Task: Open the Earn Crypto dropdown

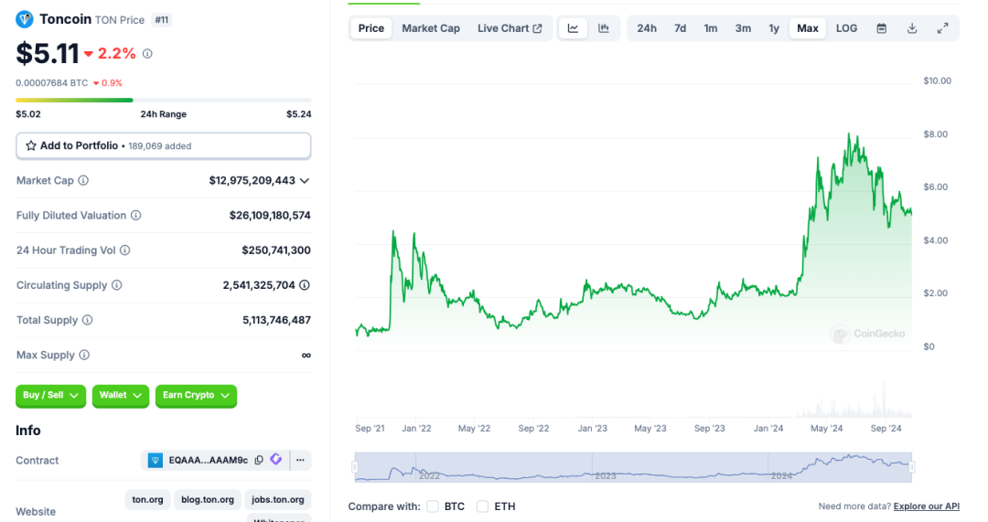Action: pos(196,396)
